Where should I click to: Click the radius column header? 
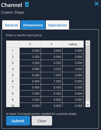[73, 44]
